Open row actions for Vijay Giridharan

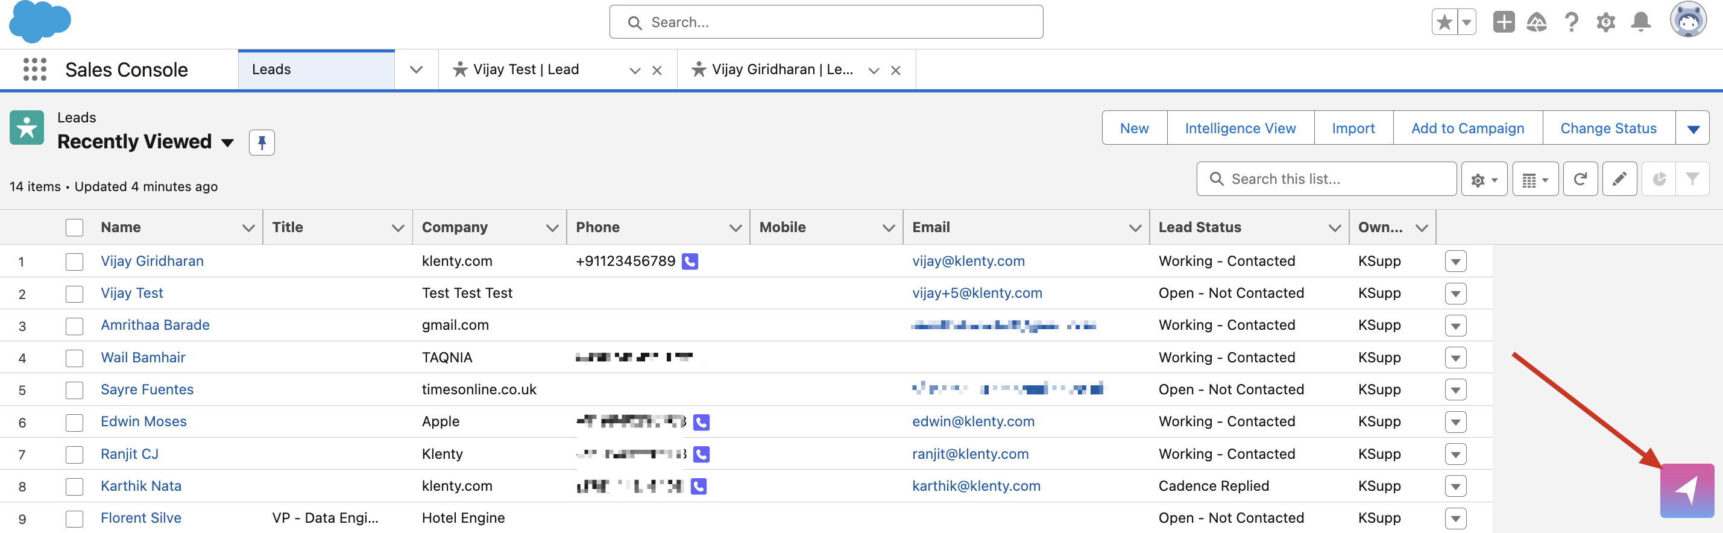1455,262
